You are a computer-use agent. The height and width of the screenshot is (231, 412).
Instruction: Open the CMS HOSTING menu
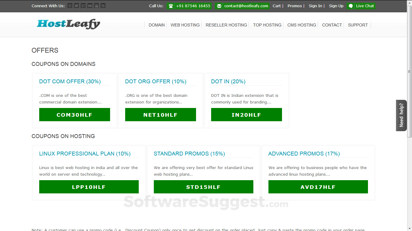point(302,25)
